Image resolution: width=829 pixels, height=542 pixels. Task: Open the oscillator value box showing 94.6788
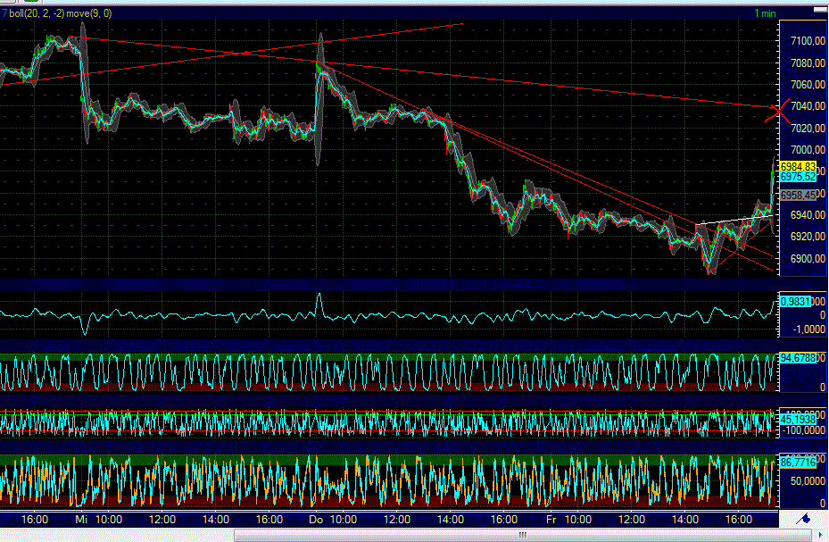(797, 359)
